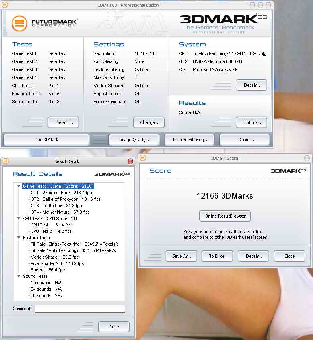313x340 pixels.
Task: Open results Options... button
Action: click(252, 122)
